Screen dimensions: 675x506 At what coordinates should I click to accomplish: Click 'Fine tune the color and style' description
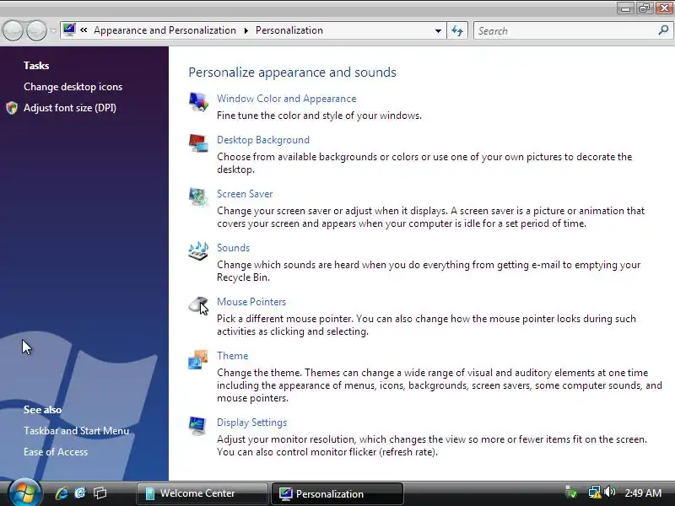point(319,116)
